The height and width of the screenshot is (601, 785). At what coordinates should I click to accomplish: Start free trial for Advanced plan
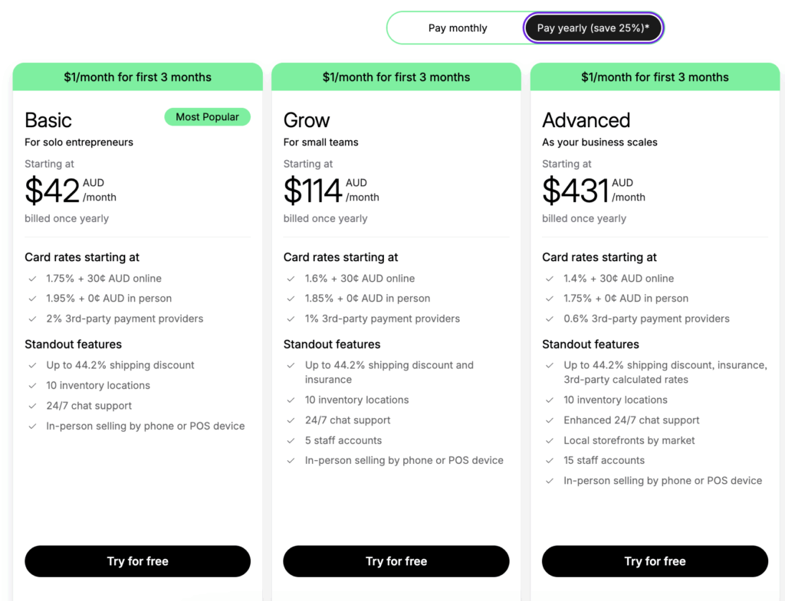pos(655,561)
